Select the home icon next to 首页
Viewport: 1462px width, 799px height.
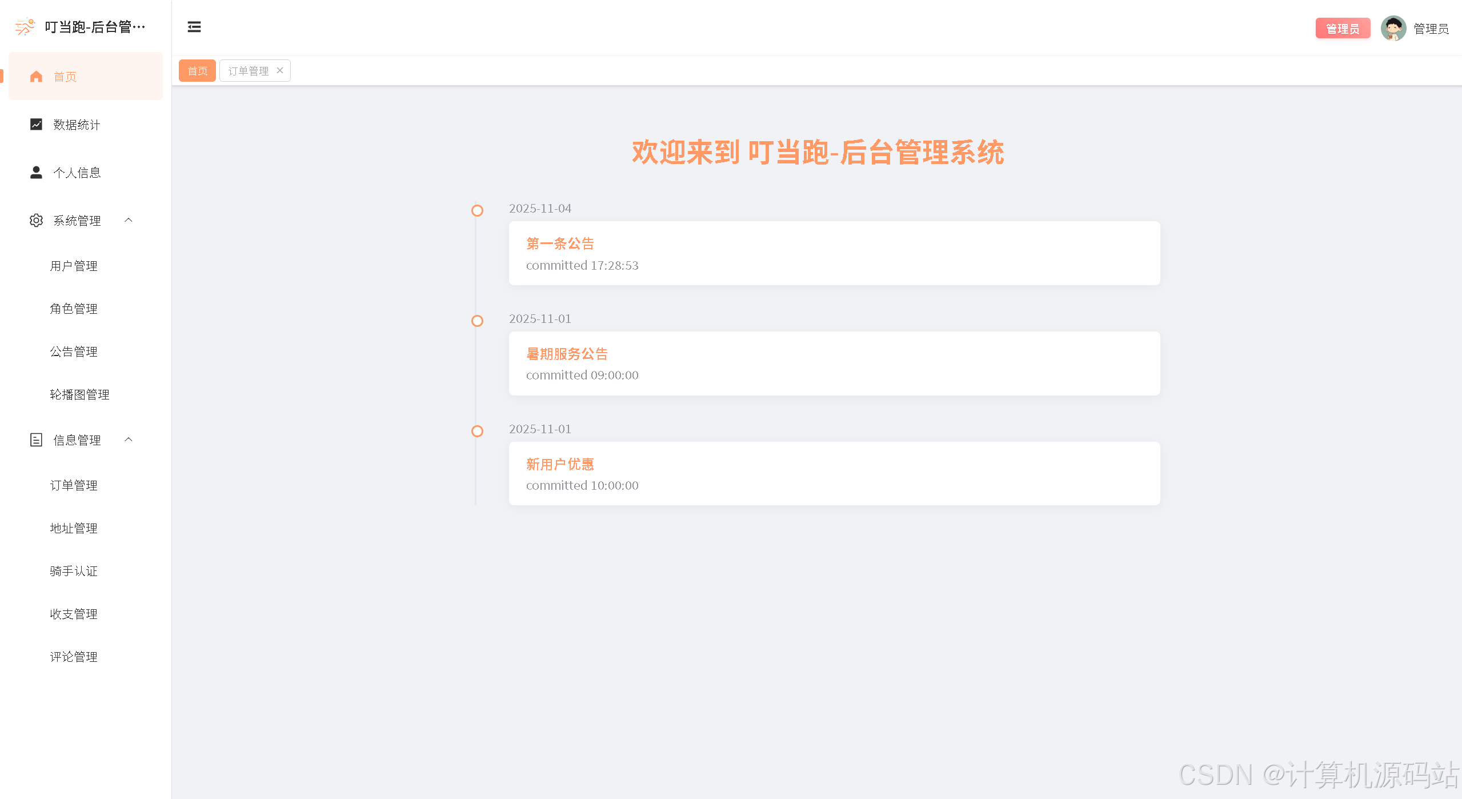(36, 76)
